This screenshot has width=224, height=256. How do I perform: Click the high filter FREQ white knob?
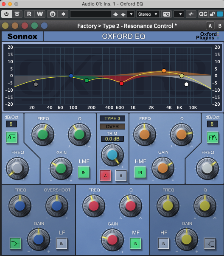click(x=207, y=168)
